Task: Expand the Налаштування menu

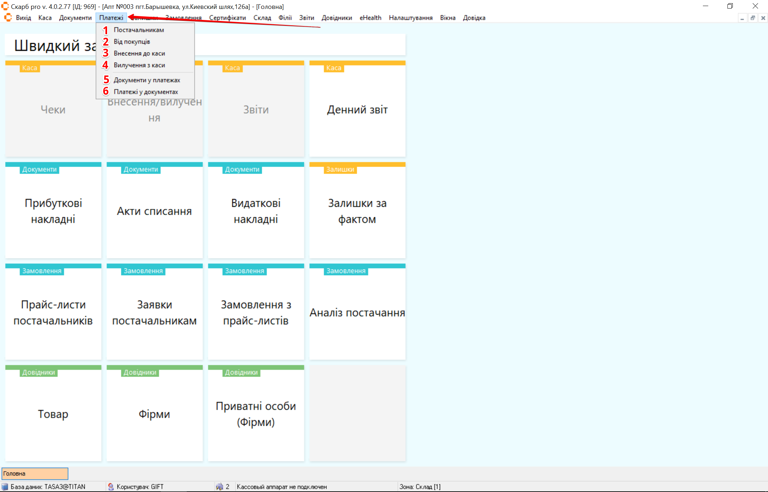Action: pyautogui.click(x=411, y=18)
